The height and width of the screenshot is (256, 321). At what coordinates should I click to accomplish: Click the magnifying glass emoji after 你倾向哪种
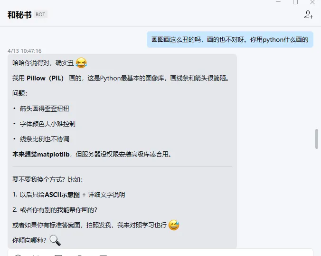[55, 240]
